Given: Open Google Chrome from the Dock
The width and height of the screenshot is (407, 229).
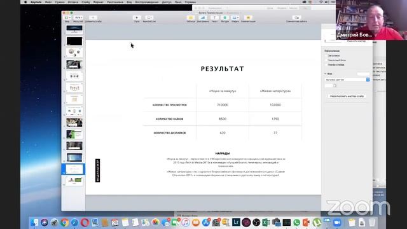Looking at the screenshot, I should [x=65, y=223].
